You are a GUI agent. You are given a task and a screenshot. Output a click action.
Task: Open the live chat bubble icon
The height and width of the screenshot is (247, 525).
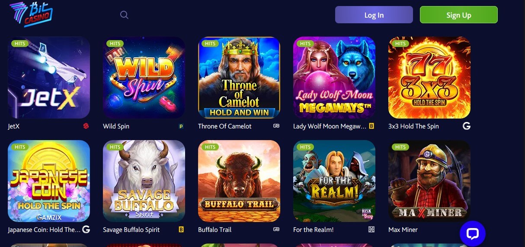click(x=473, y=234)
